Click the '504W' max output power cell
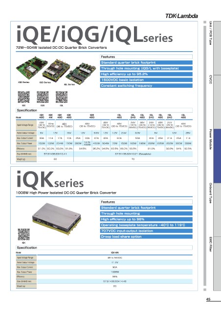Viewport: 221px width, 312px height. pyautogui.click(x=106, y=143)
